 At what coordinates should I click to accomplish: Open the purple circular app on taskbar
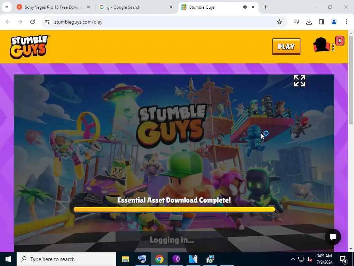pos(176,259)
